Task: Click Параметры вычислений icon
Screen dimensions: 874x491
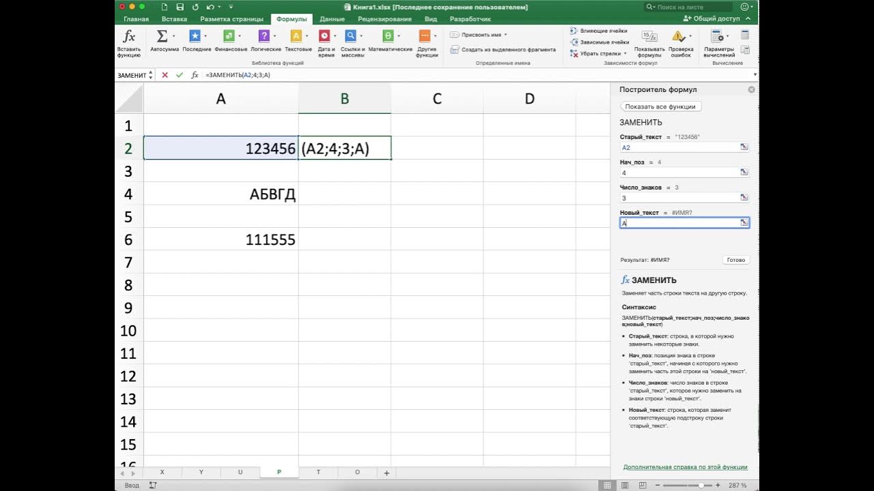Action: 716,37
